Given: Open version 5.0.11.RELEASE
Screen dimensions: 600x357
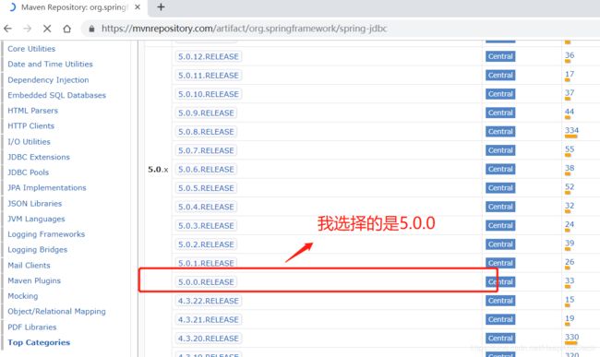Looking at the screenshot, I should pos(209,76).
